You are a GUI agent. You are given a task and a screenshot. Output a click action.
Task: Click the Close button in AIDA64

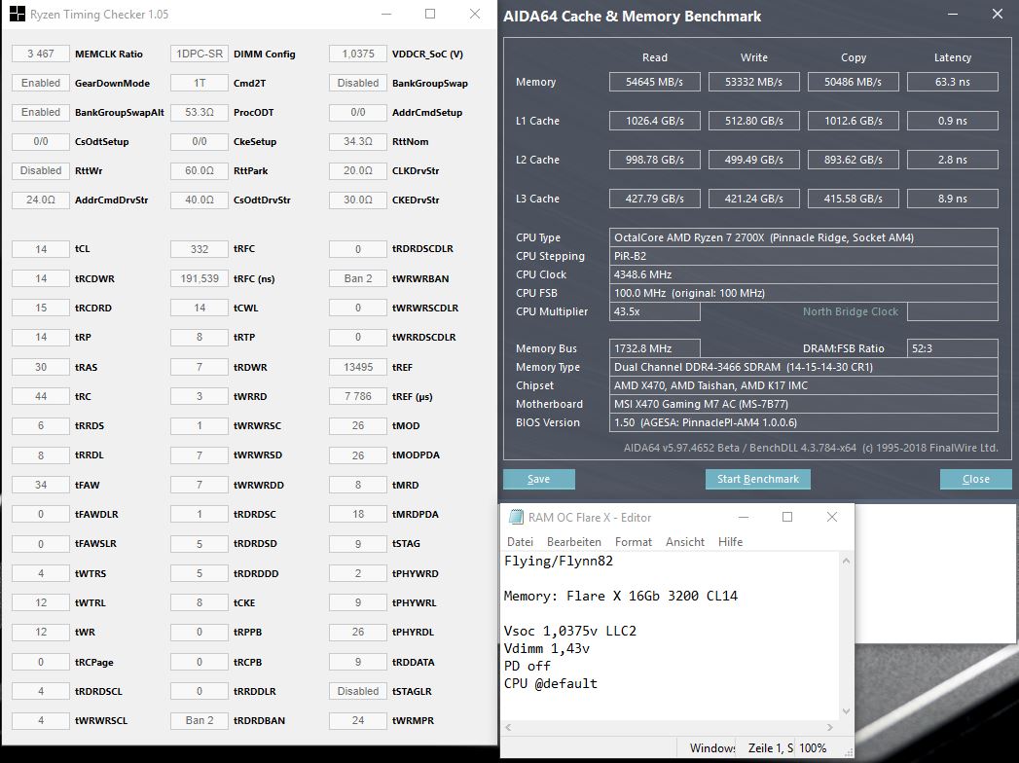click(x=975, y=479)
